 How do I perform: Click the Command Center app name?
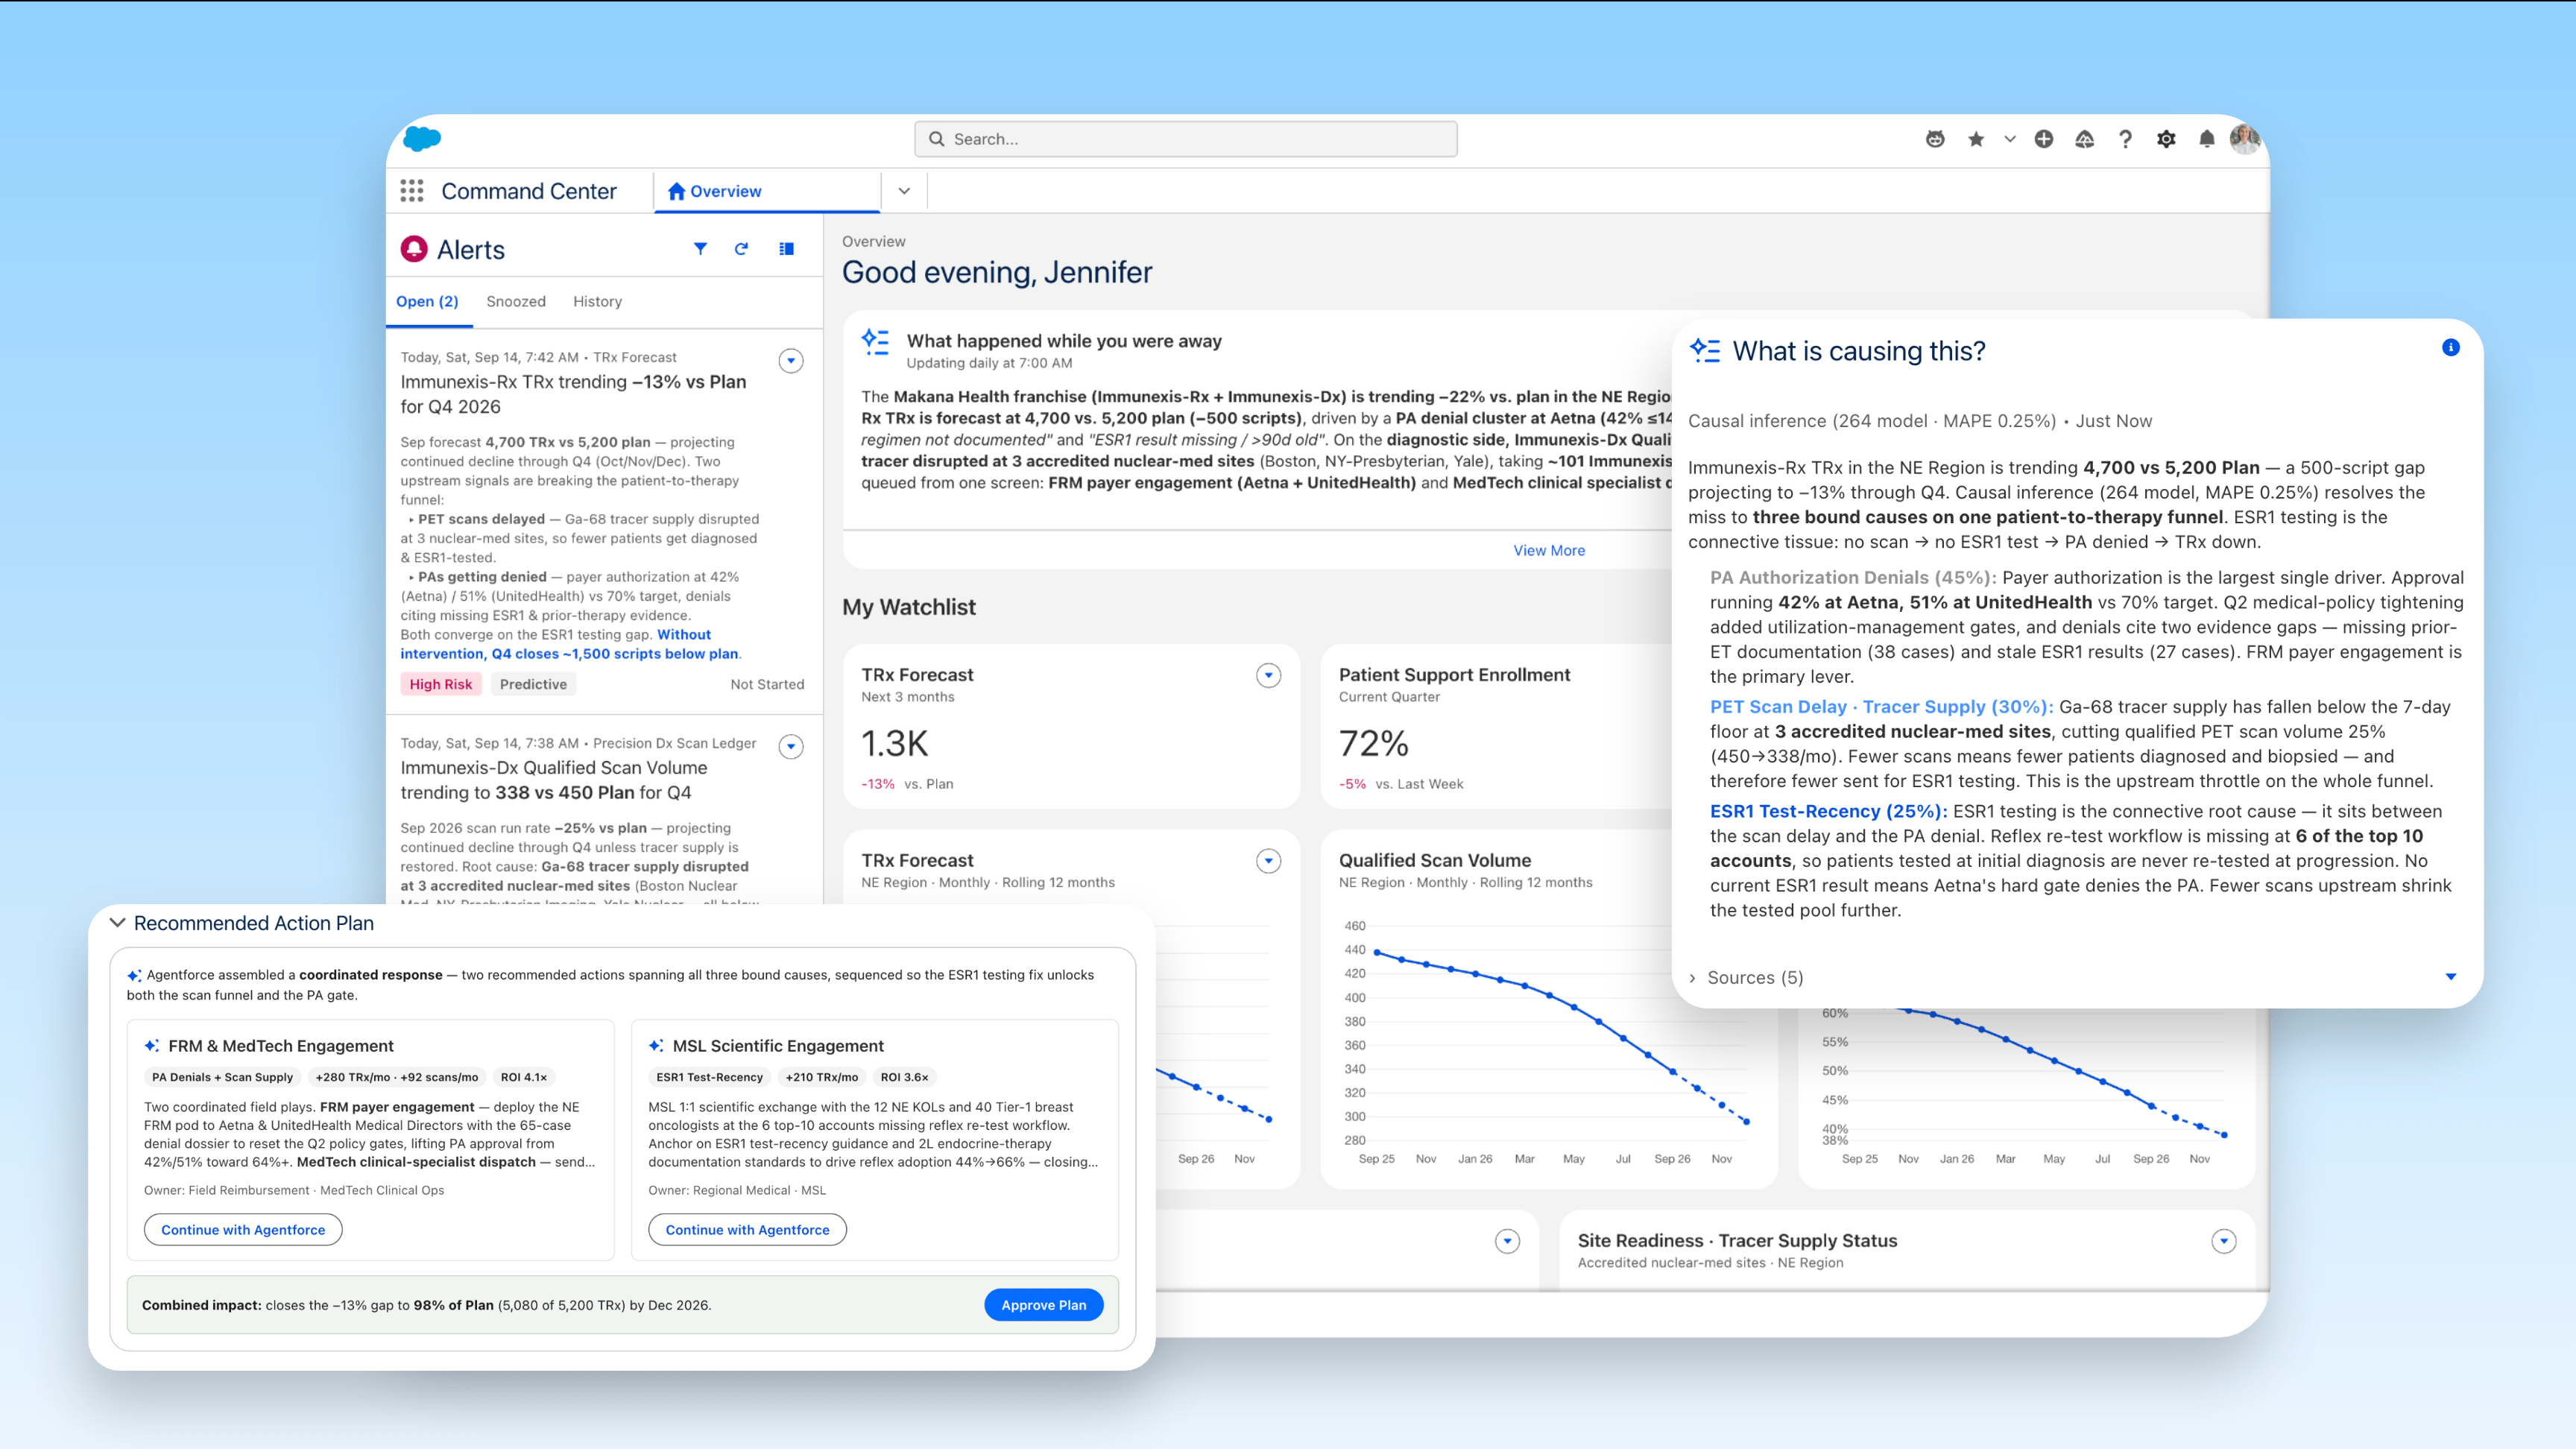tap(529, 191)
